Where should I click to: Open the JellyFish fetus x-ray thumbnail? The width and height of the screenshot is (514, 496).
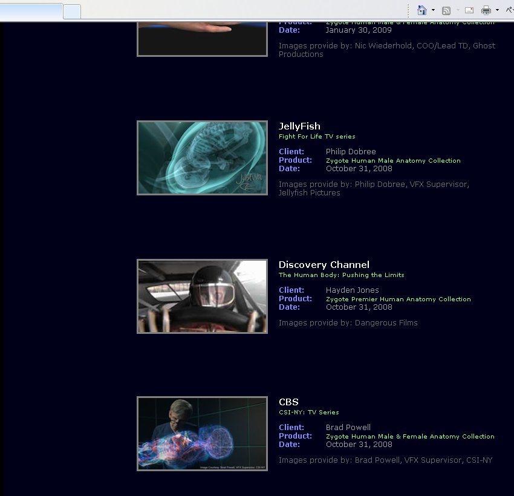coord(202,158)
